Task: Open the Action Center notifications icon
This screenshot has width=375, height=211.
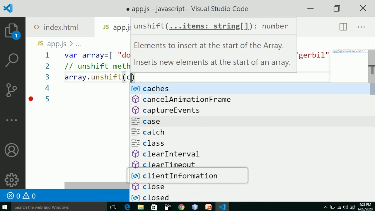Action: (x=352, y=207)
